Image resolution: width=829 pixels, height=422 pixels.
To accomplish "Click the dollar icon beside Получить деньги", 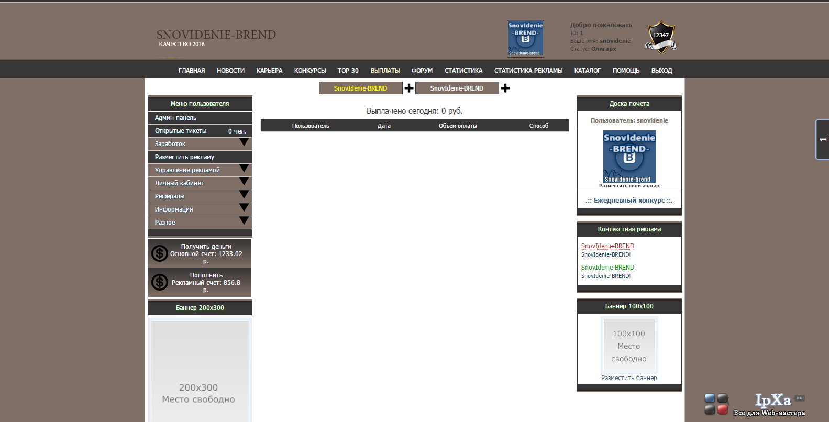I will (160, 253).
